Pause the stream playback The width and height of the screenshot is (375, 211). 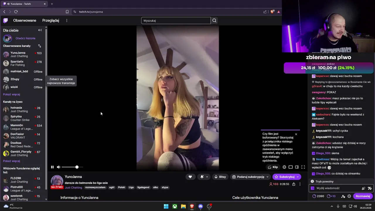(52, 167)
